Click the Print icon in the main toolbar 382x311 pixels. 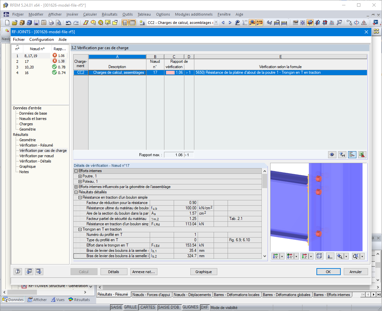tap(51, 23)
